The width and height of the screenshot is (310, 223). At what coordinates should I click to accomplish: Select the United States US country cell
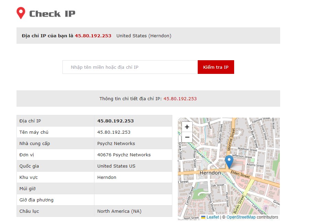(x=116, y=166)
